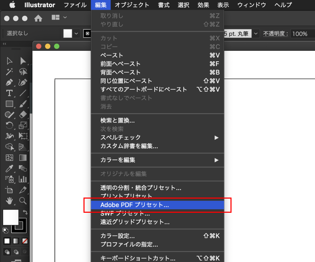315x262 pixels.
Task: Select the Gradient tool
Action: (23, 158)
